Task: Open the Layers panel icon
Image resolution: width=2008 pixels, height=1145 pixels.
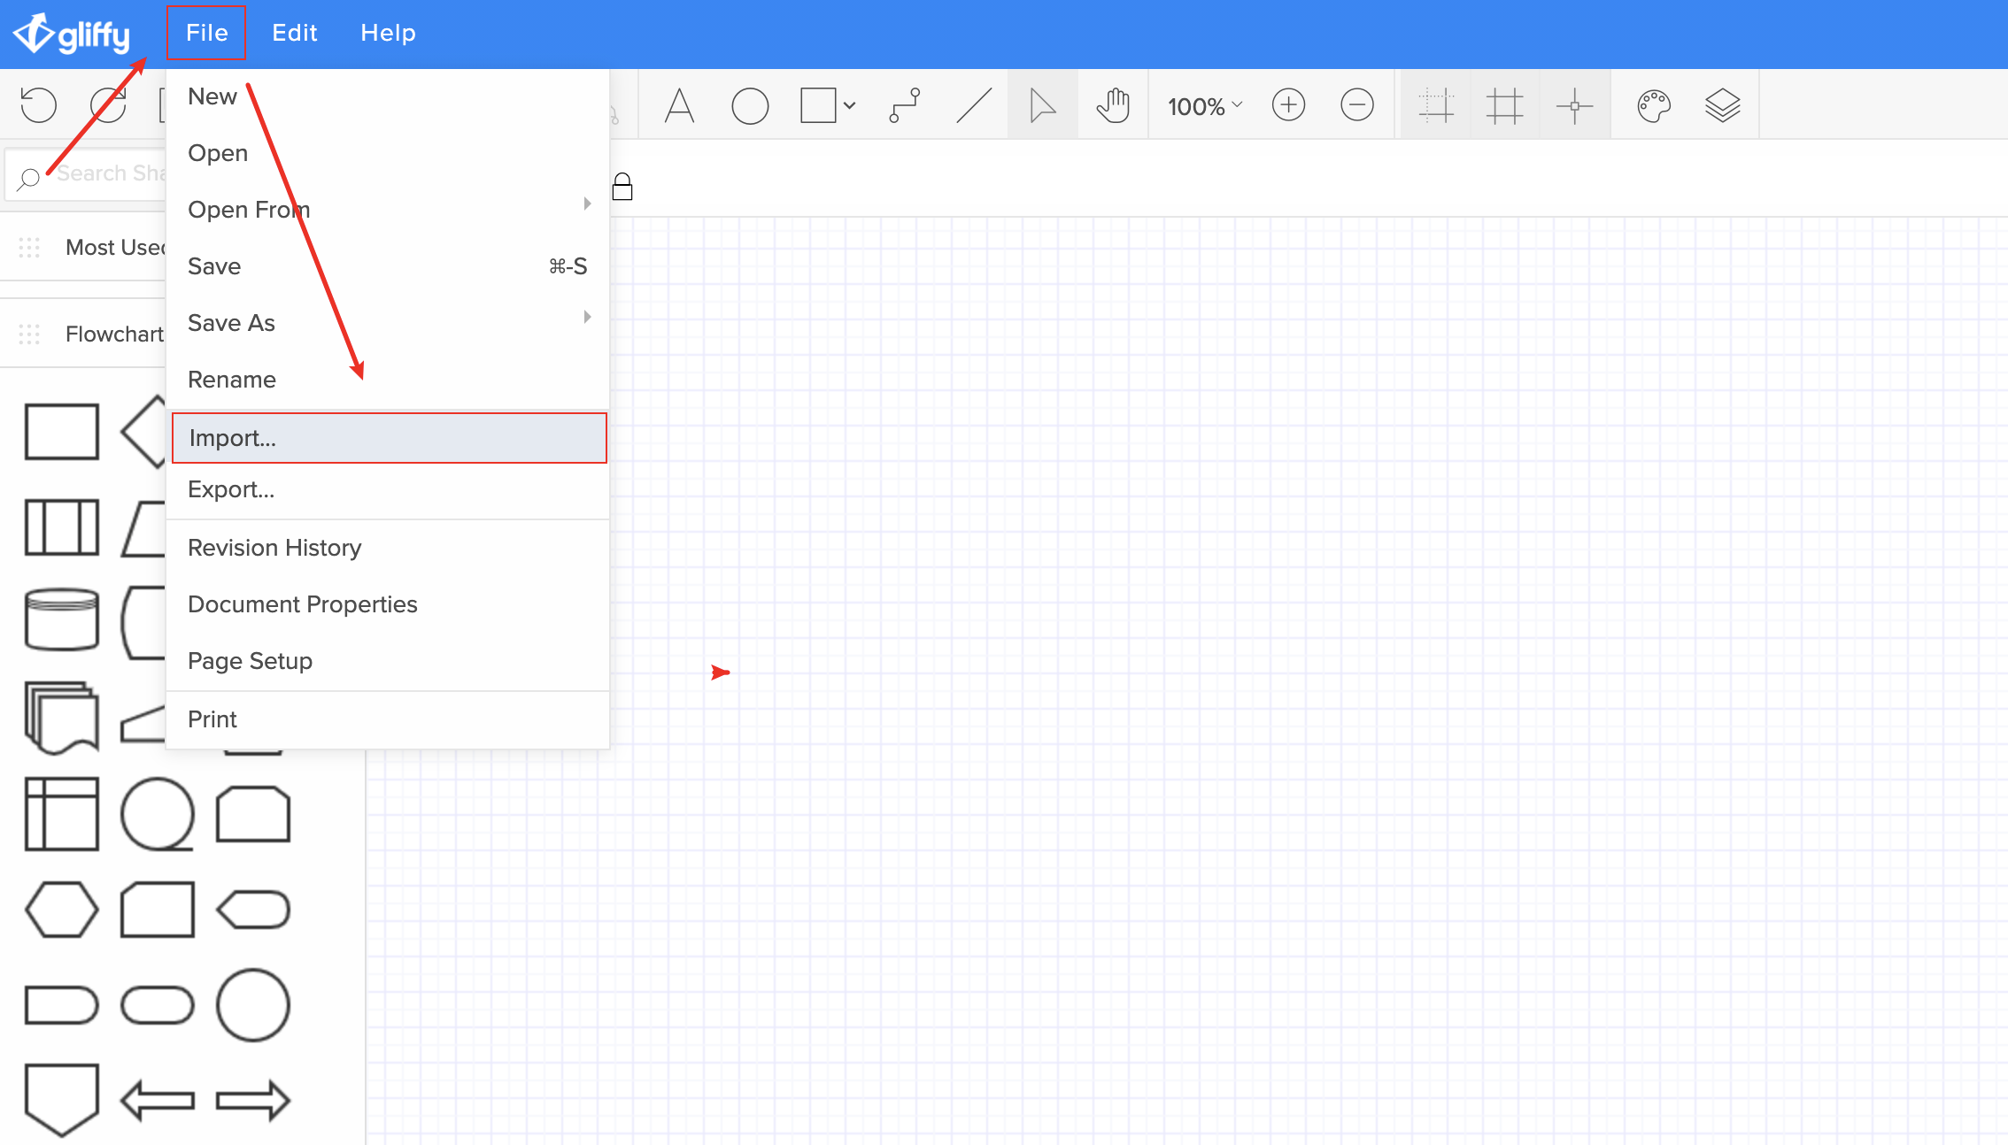Action: (1722, 106)
